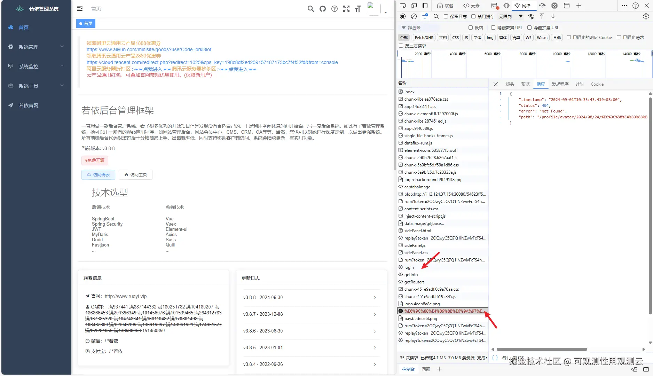Switch to the 标头 details tab
This screenshot has width=653, height=376.
tap(510, 84)
